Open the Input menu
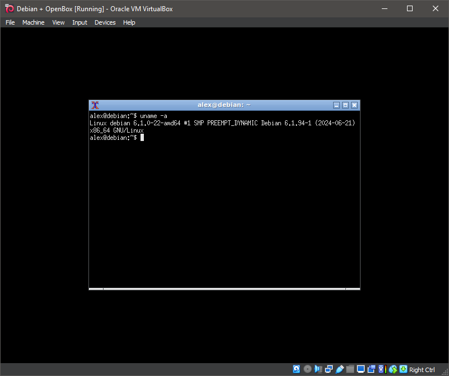The image size is (449, 376). point(79,22)
